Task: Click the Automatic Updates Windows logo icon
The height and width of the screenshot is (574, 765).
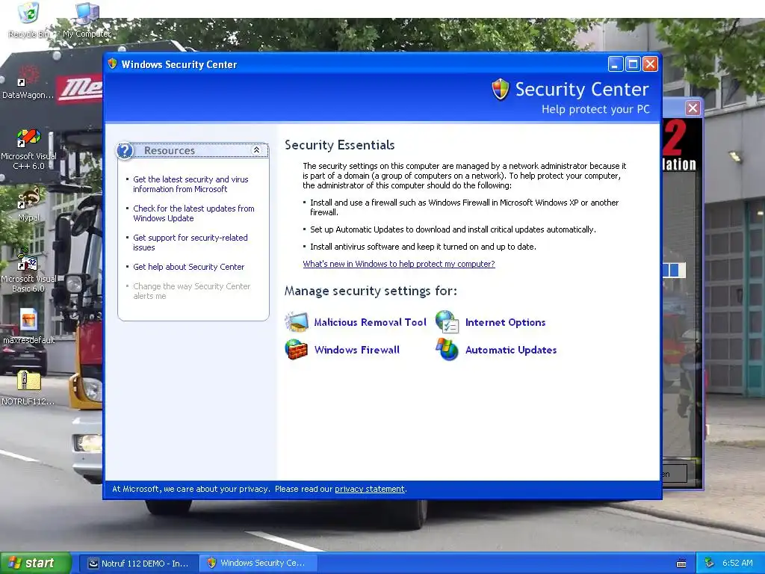Action: click(x=447, y=350)
